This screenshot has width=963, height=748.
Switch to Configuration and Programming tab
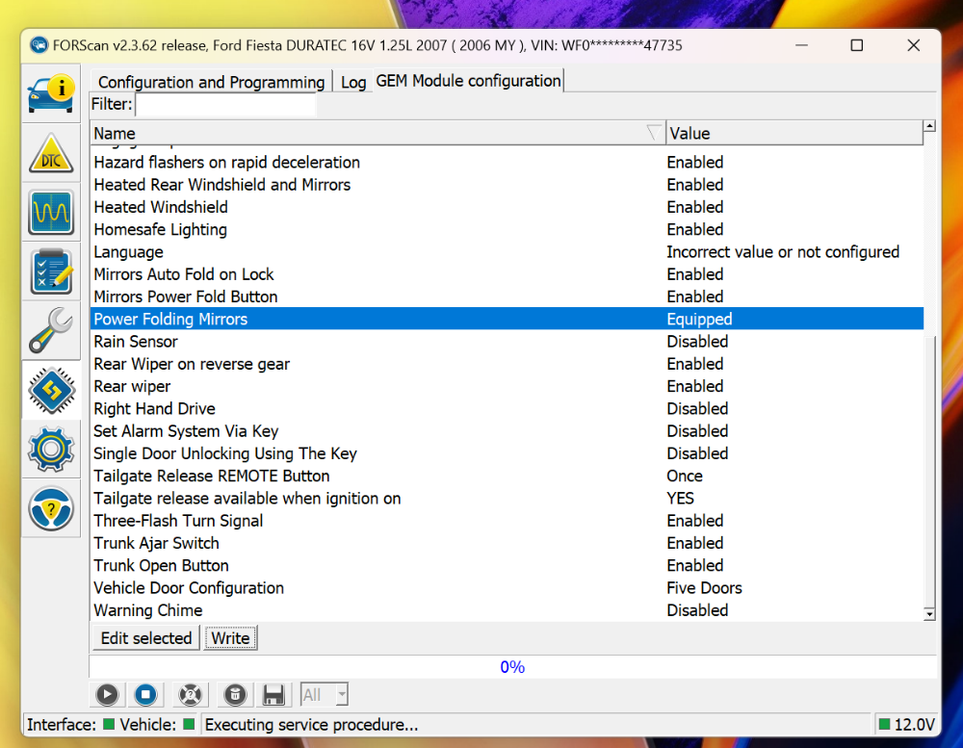pos(211,82)
